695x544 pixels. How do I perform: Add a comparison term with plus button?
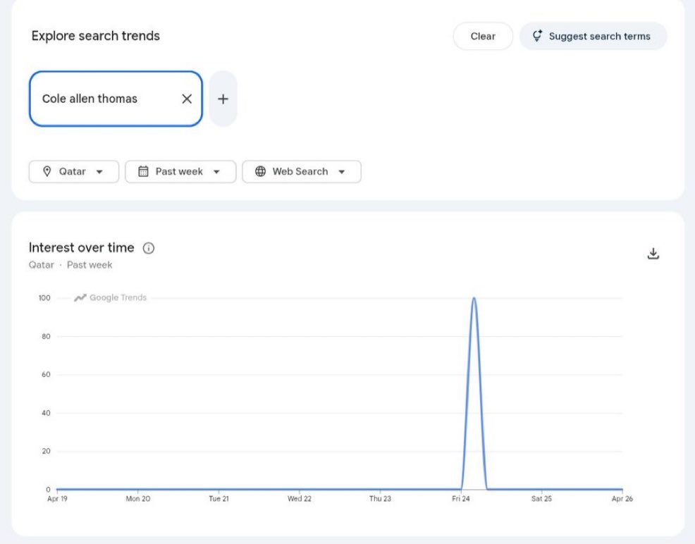(223, 99)
